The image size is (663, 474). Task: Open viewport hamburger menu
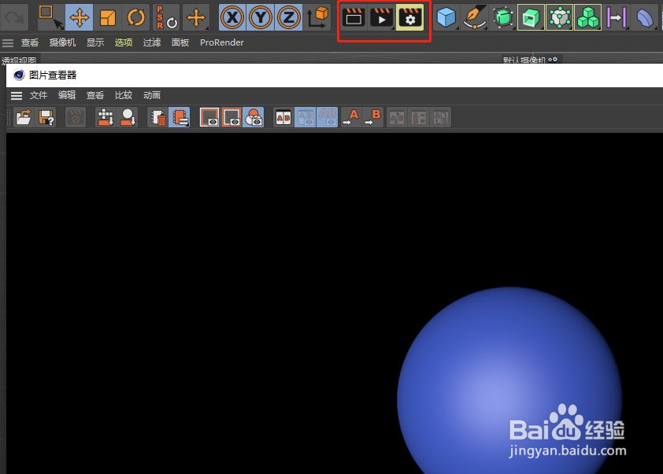tap(8, 42)
